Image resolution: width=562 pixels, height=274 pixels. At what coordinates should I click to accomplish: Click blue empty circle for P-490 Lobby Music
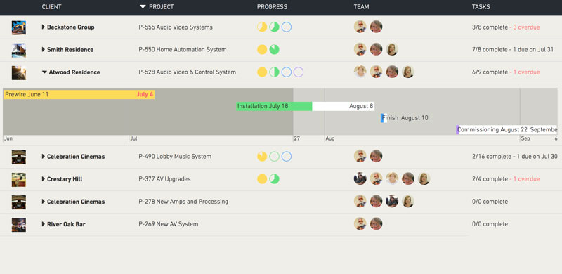point(287,157)
